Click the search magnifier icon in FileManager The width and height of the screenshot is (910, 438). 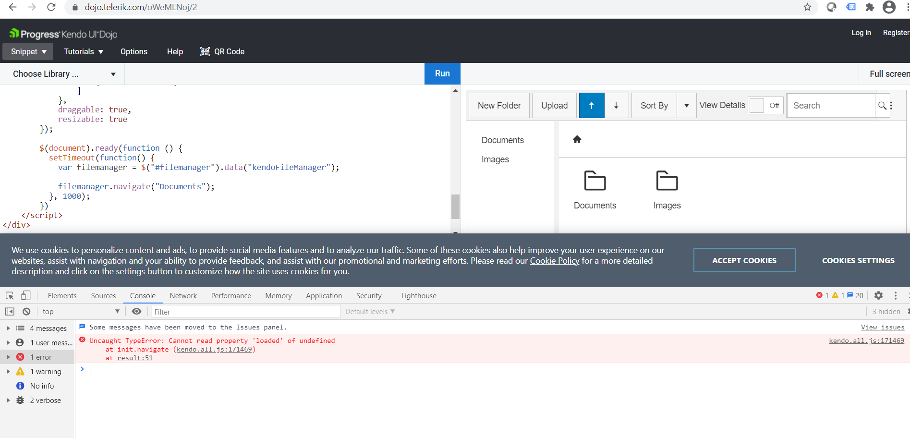pyautogui.click(x=882, y=106)
